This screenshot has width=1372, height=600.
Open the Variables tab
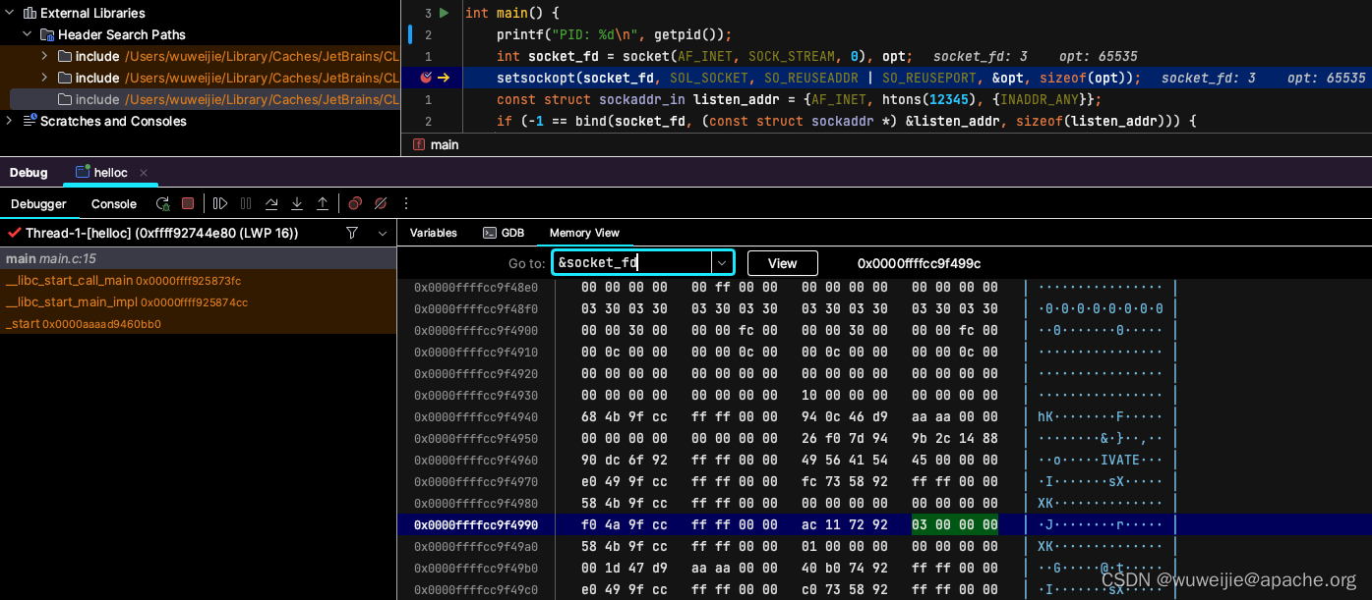pos(434,233)
